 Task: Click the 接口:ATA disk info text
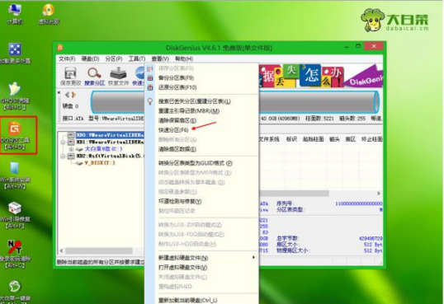click(73, 119)
